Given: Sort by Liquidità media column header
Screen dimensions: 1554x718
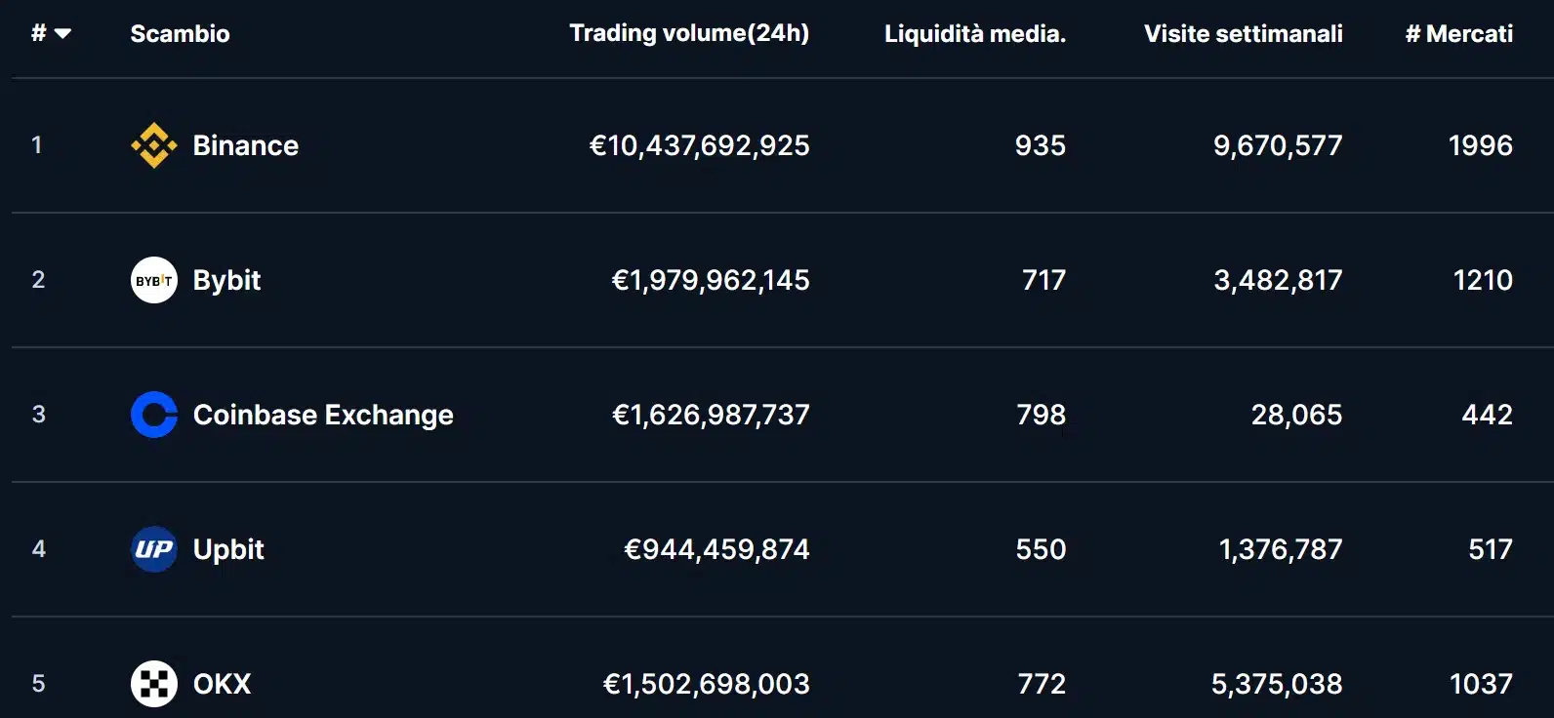Looking at the screenshot, I should [974, 34].
